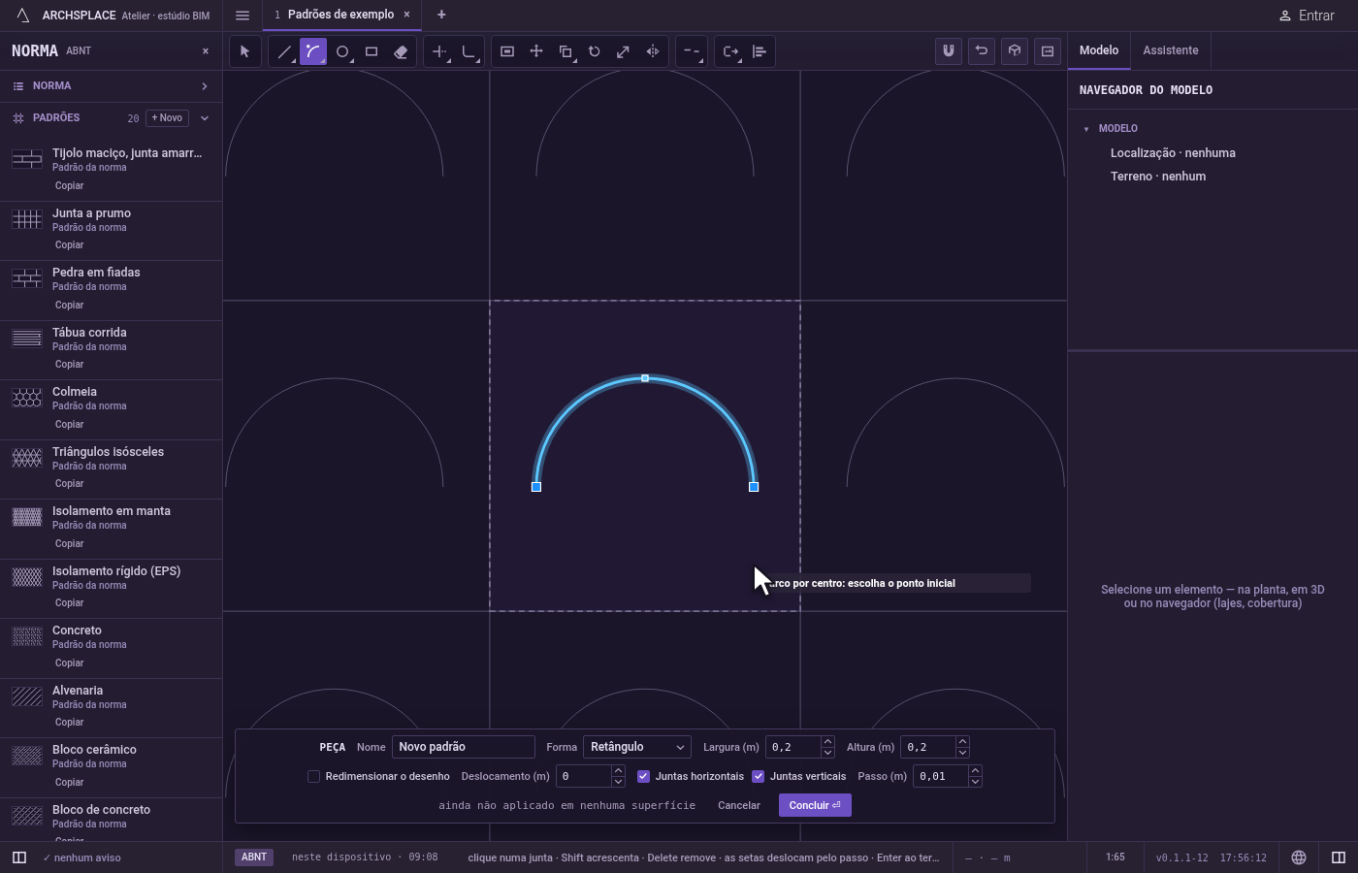The image size is (1358, 873).
Task: Toggle the right panel layout icon in status bar
Action: [1339, 857]
